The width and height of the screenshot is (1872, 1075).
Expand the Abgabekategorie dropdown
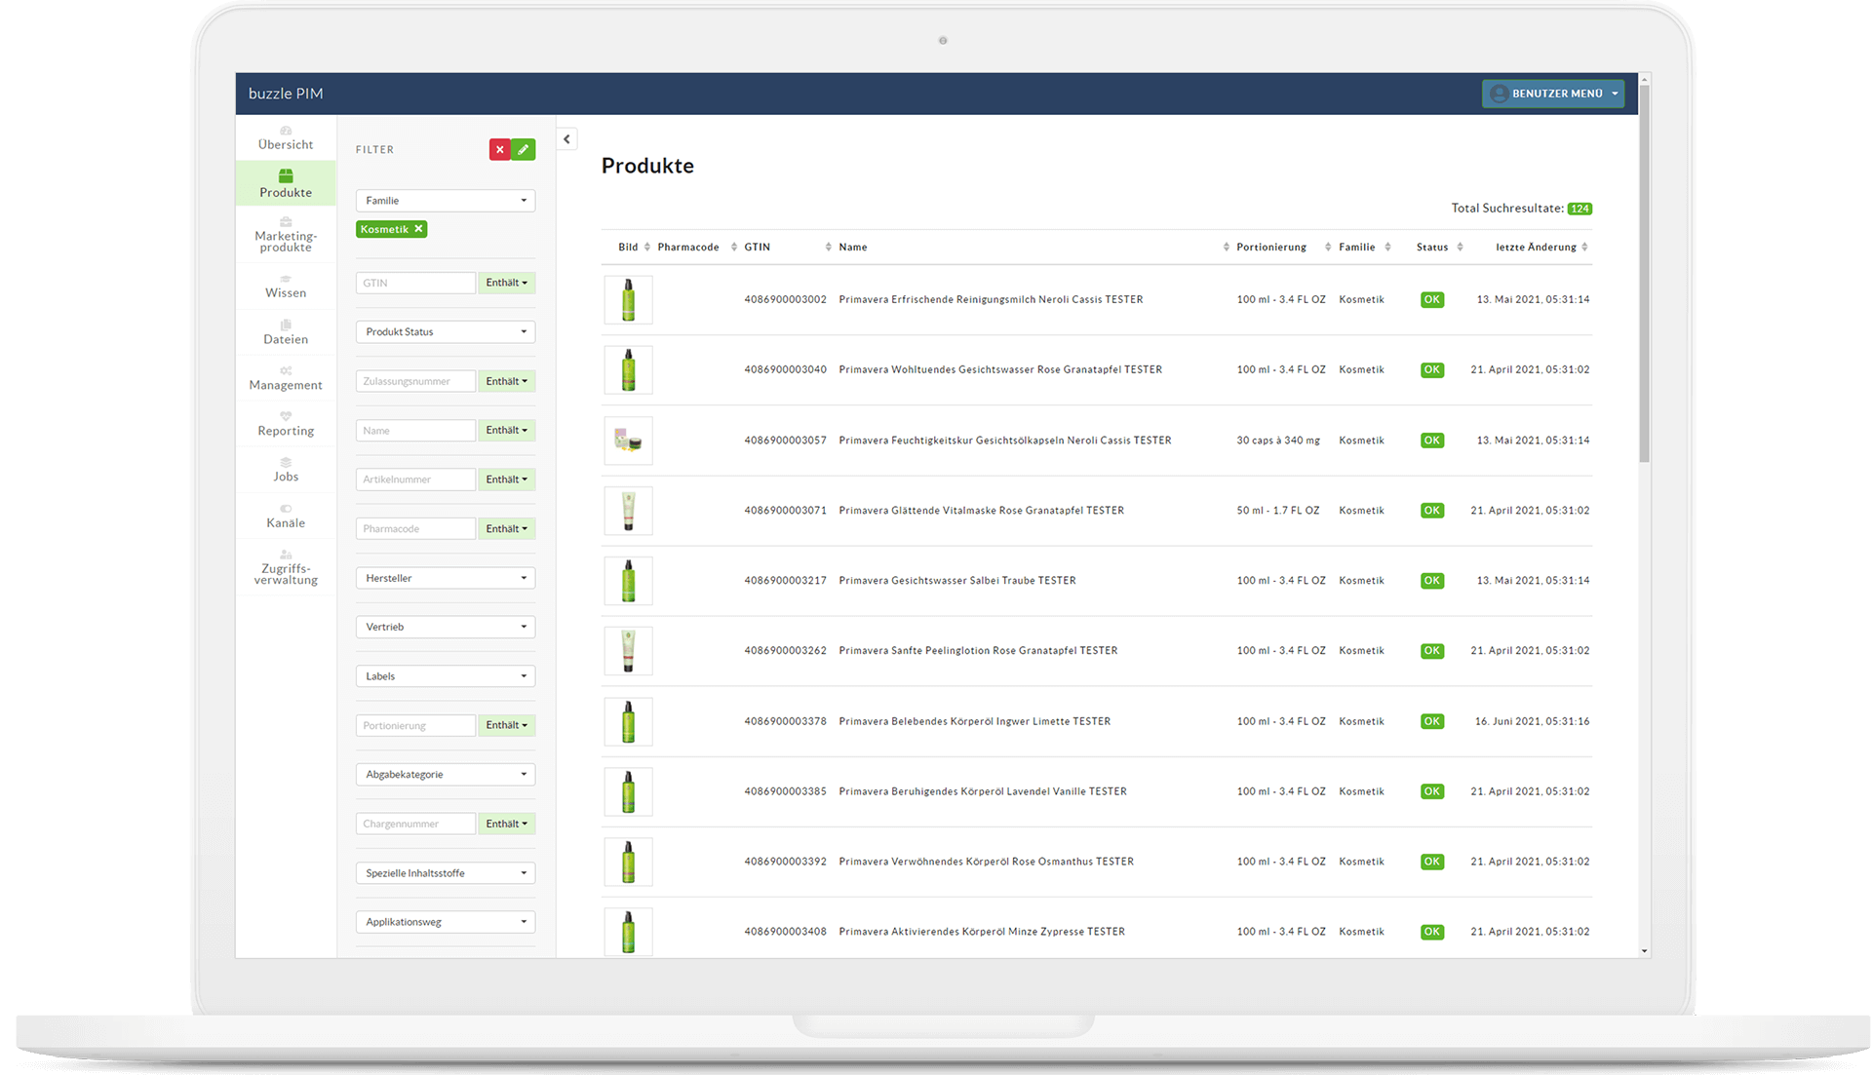point(524,773)
